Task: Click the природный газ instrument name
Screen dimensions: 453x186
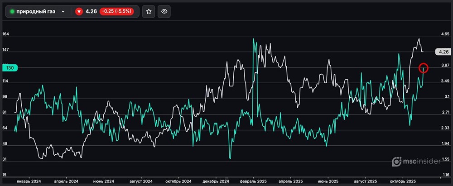Action: (36, 12)
